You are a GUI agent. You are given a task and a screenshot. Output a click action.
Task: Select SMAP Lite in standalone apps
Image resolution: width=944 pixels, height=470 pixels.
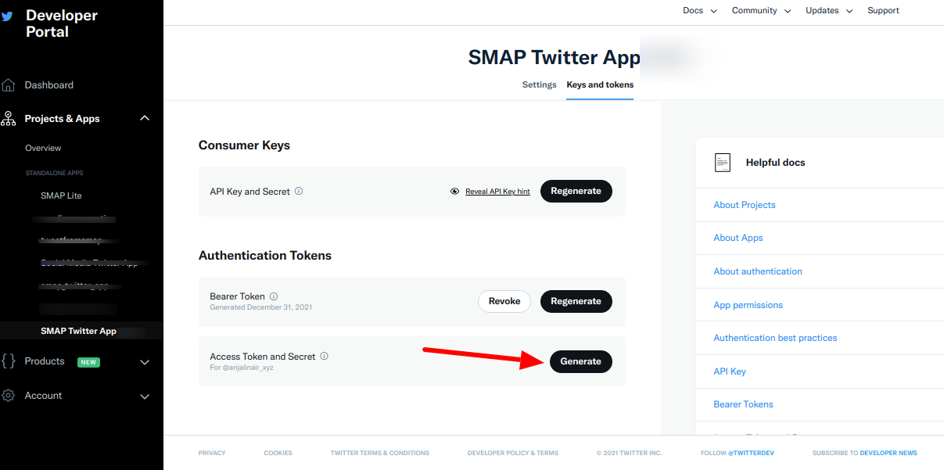(61, 196)
